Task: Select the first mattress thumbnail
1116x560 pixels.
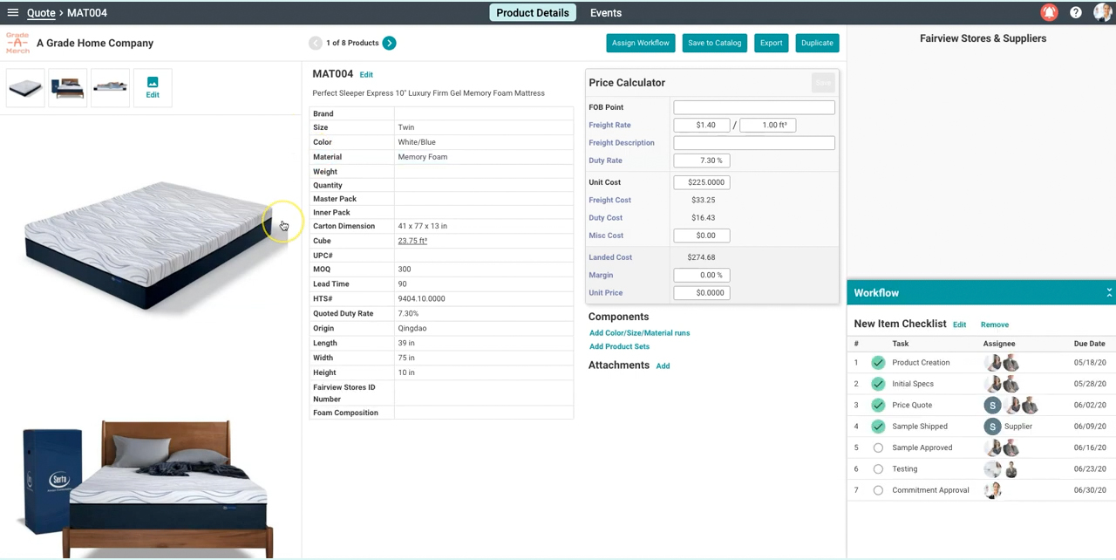Action: (x=25, y=88)
